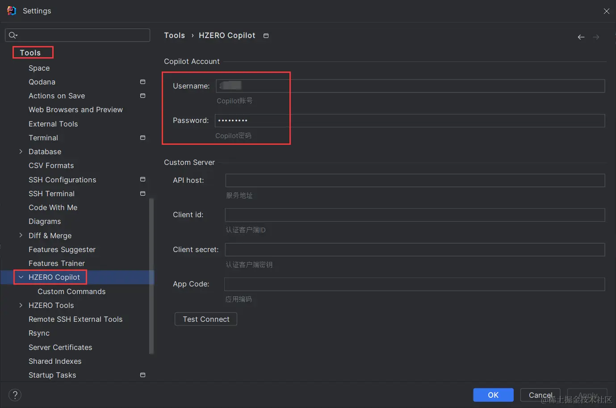Image resolution: width=616 pixels, height=408 pixels.
Task: Open Code With Me settings
Action: click(x=53, y=207)
